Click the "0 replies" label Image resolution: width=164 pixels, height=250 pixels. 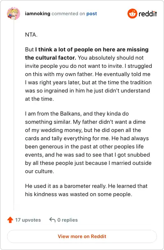(x=68, y=220)
